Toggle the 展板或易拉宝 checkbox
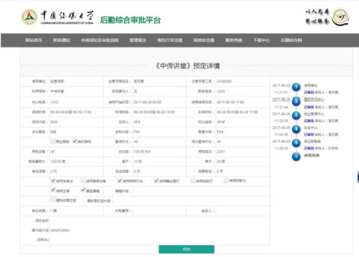The height and width of the screenshot is (257, 359). 53,199
